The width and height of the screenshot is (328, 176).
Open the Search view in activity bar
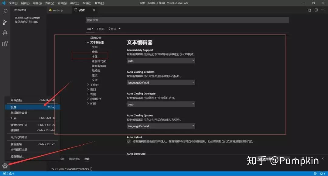[5, 11]
